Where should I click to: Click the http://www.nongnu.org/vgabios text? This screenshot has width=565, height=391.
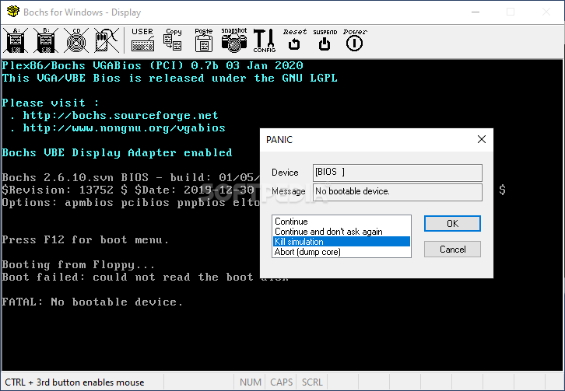124,128
